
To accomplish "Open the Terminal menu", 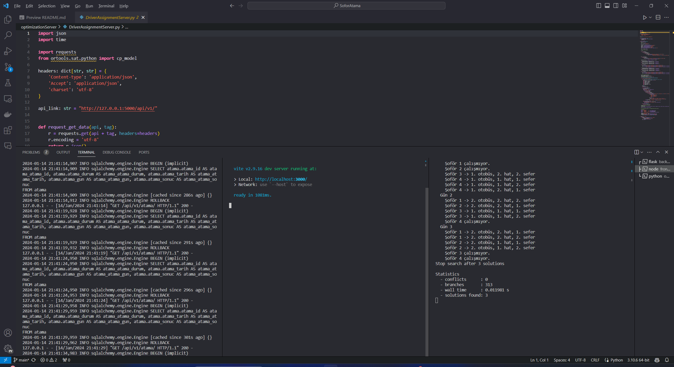I will point(106,6).
